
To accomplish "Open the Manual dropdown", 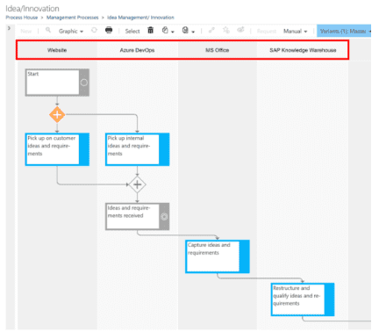I will coord(295,31).
